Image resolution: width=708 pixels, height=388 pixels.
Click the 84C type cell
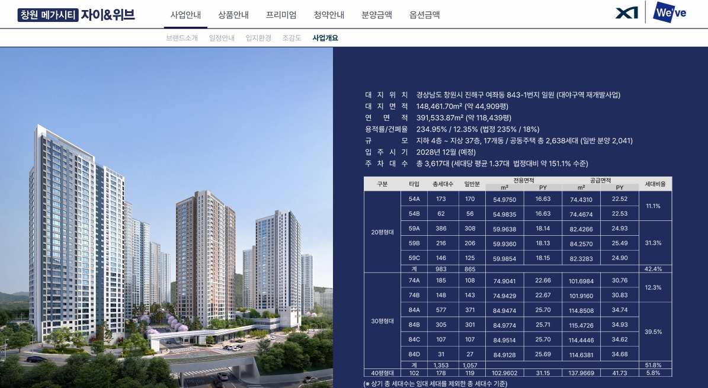(x=414, y=339)
